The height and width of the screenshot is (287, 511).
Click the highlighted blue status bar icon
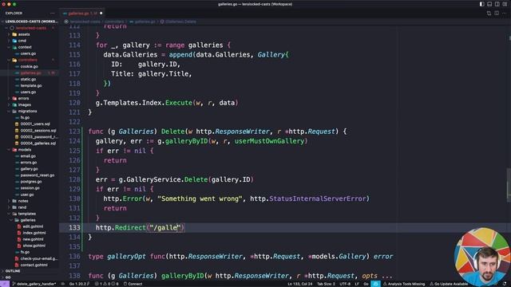tap(376, 284)
